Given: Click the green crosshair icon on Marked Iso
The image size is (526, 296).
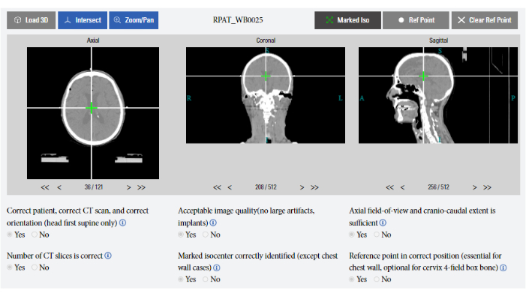Looking at the screenshot, I should [329, 20].
